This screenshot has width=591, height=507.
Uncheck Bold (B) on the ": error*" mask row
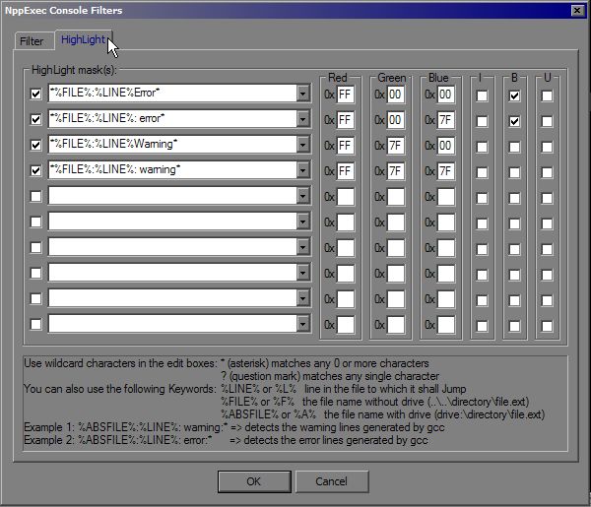[x=514, y=120]
